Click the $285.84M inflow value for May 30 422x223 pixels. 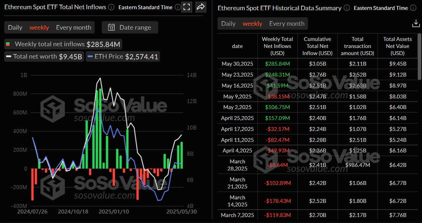(278, 64)
